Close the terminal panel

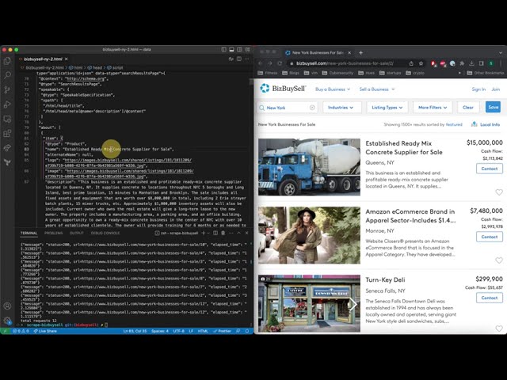246,233
